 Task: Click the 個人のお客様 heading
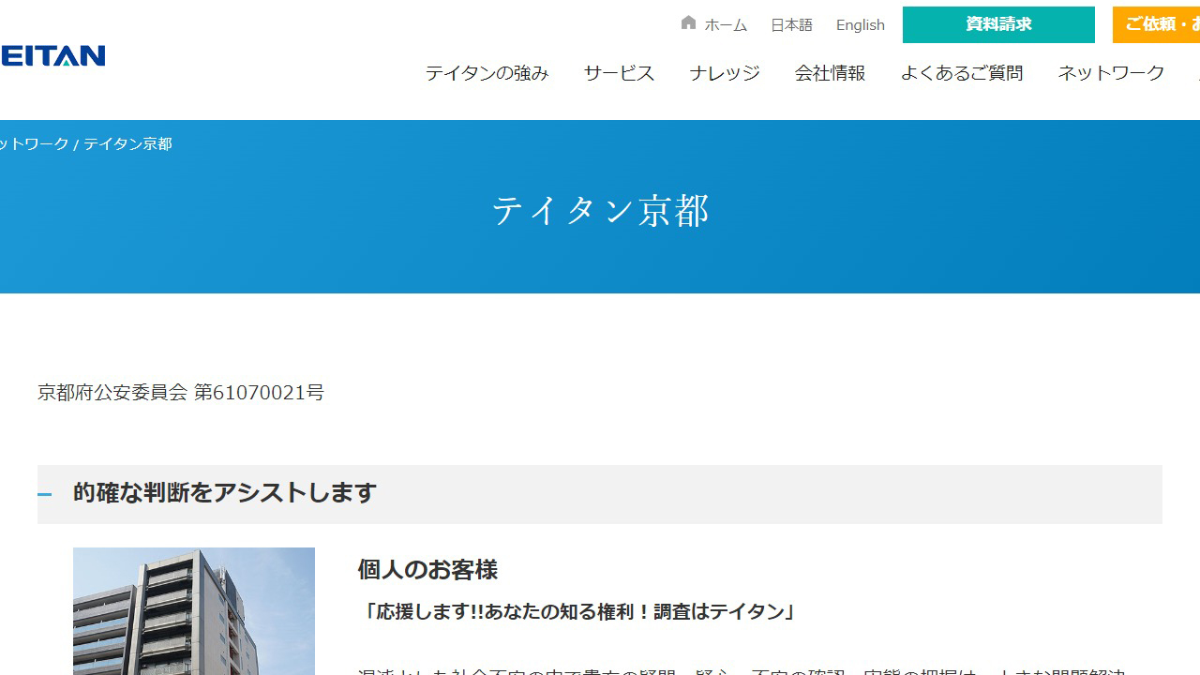427,570
